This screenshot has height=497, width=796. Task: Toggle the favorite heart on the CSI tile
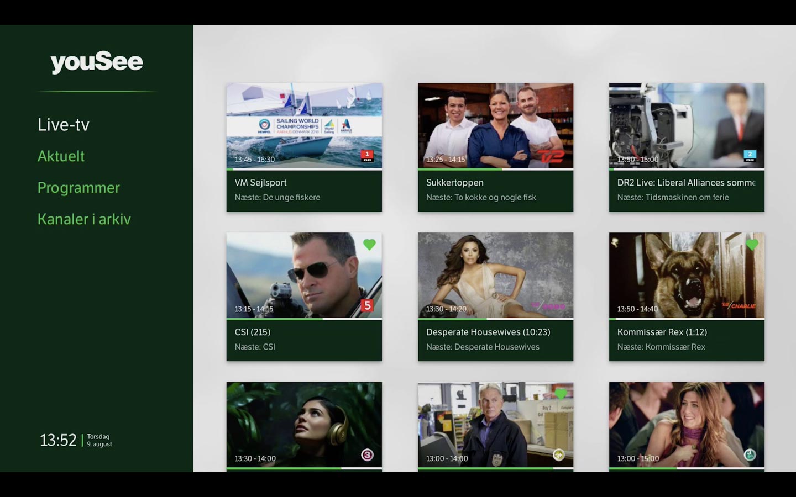pos(369,244)
